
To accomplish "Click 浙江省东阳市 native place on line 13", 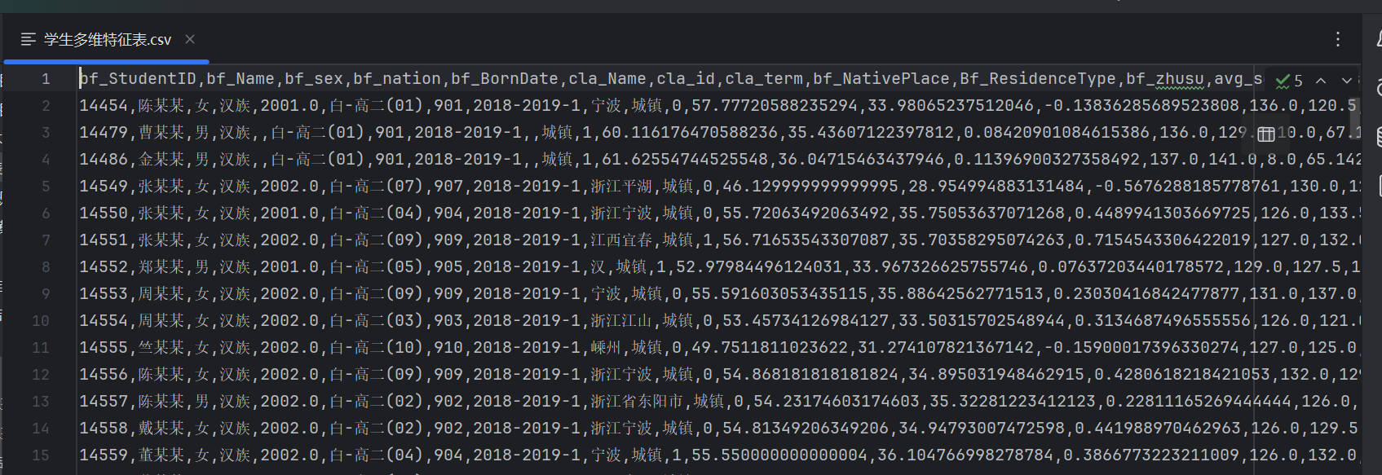I will tap(638, 402).
